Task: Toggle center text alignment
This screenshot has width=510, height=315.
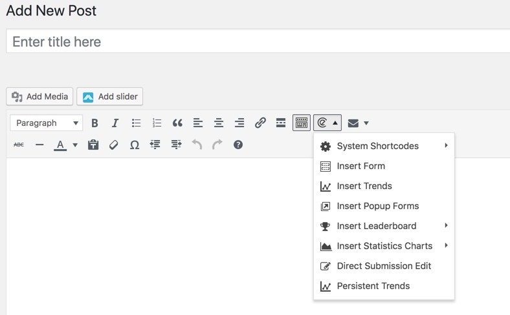Action: pyautogui.click(x=219, y=123)
